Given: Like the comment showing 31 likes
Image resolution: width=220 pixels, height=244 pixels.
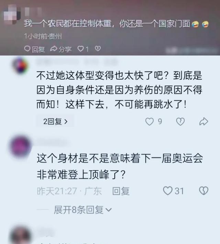Looking at the screenshot, I should point(168,191).
